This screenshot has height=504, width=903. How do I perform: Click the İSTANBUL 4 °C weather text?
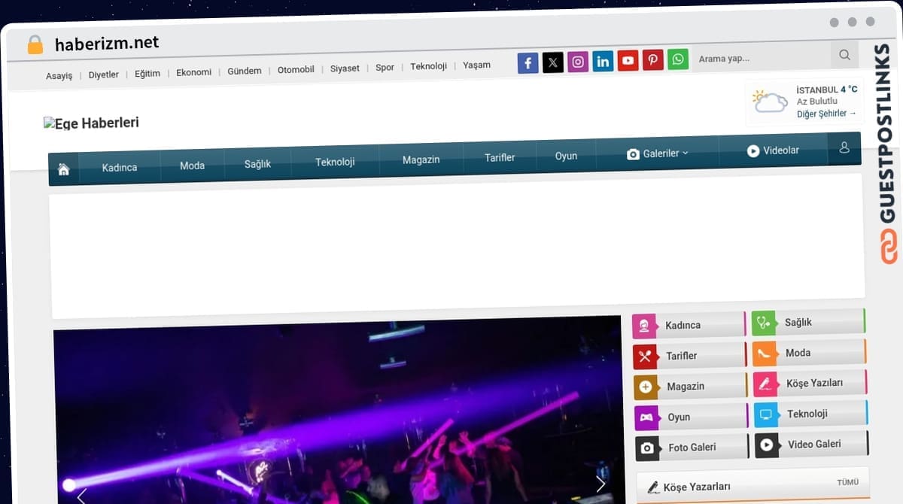tap(826, 90)
